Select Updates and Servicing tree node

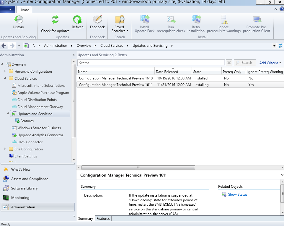40,114
